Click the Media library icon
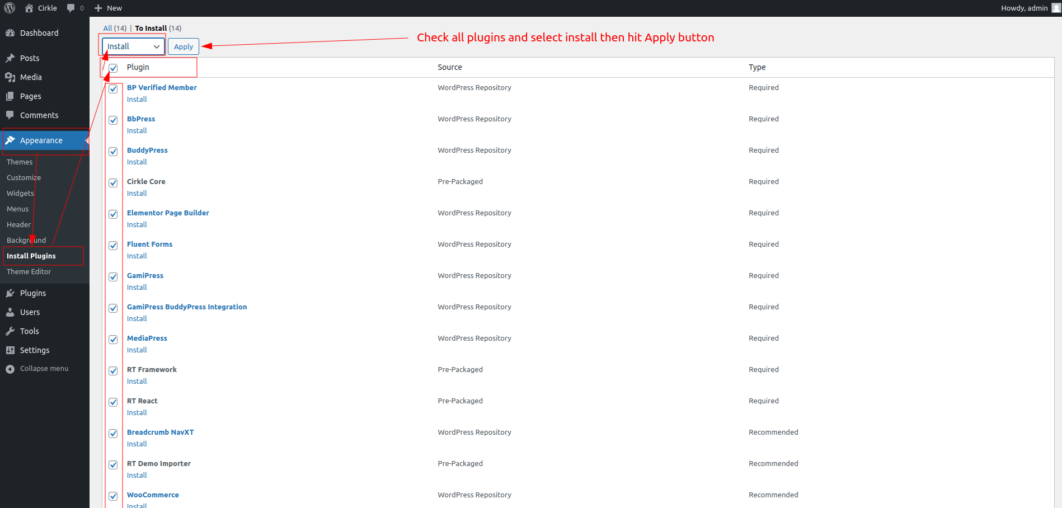This screenshot has width=1062, height=508. 10,77
